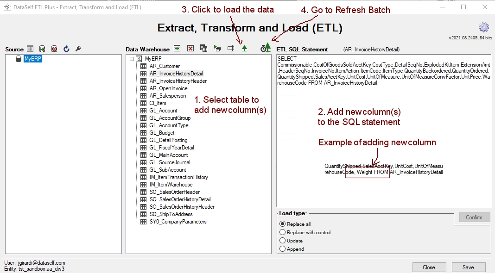Click the add source icon with green plus
The width and height of the screenshot is (495, 273).
42,49
